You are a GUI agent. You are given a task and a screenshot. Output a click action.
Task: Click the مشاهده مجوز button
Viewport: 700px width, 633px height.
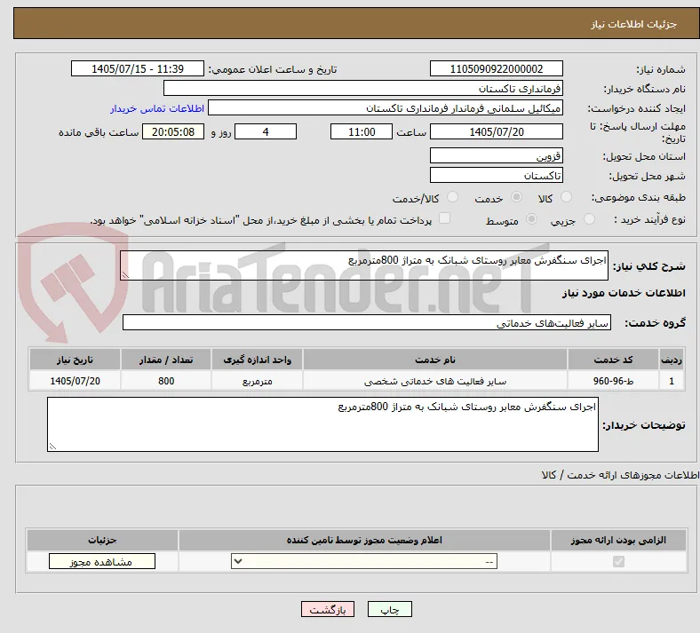[102, 562]
